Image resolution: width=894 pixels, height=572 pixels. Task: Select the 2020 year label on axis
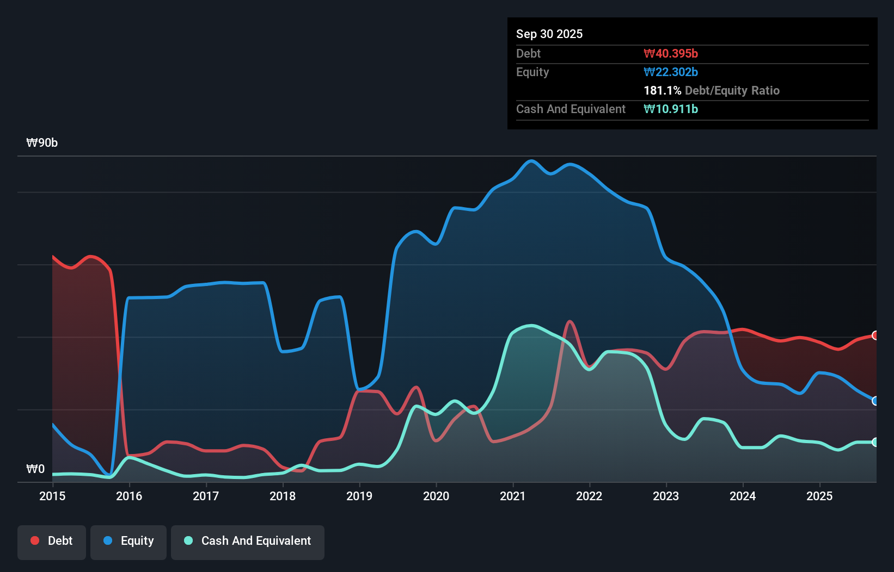click(436, 496)
